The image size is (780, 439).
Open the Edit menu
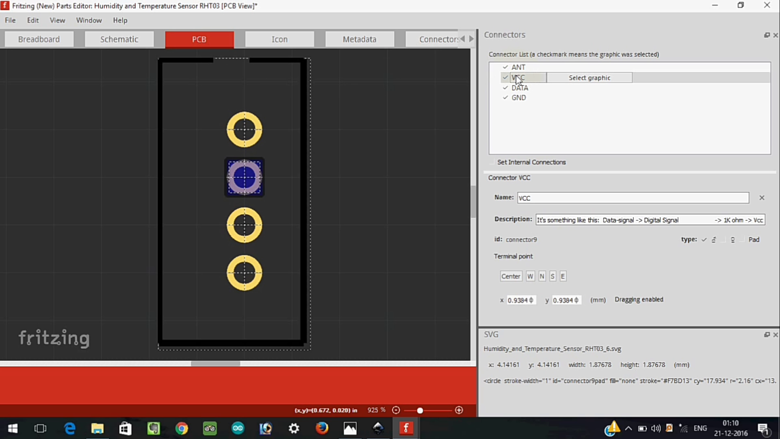click(33, 20)
